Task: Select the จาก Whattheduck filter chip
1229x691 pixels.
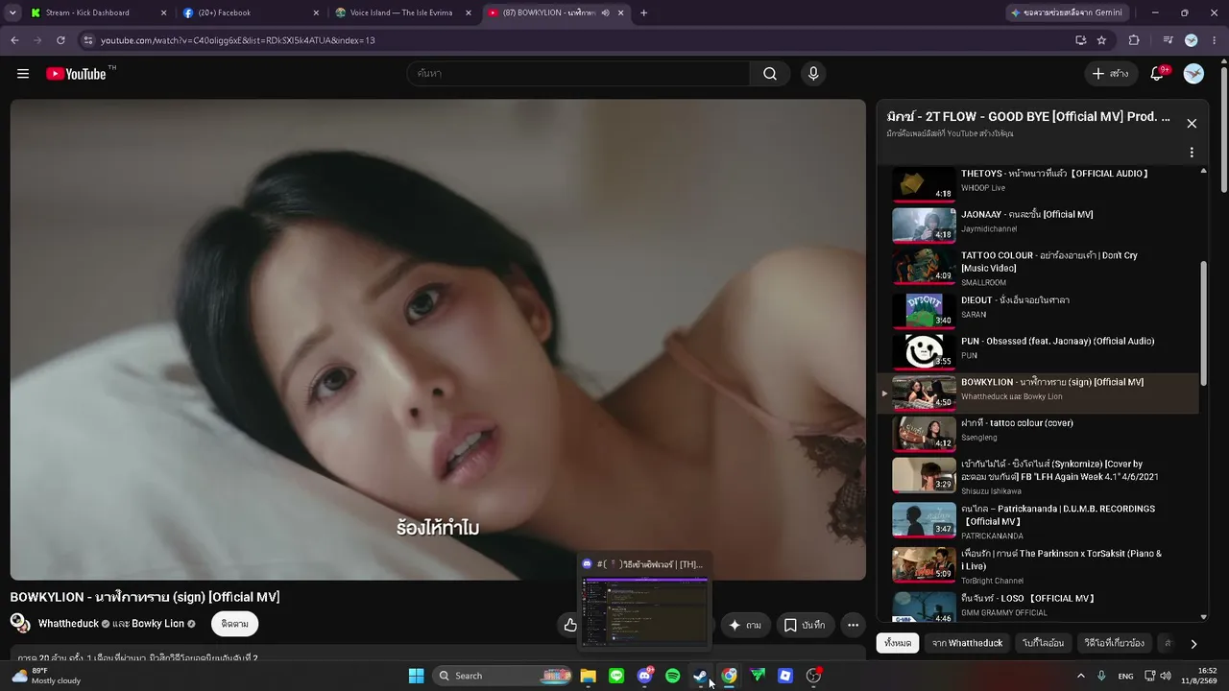Action: 967,643
